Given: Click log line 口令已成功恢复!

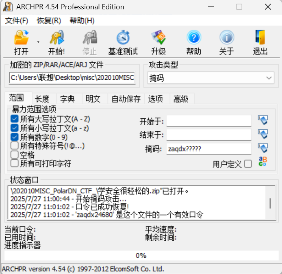Looking at the screenshot, I should (x=69, y=207).
